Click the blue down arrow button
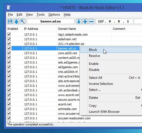The height and width of the screenshot is (133, 142). coord(79,21)
